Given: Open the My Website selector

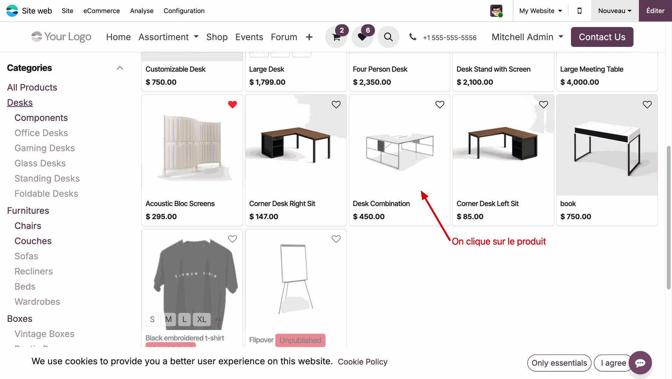Looking at the screenshot, I should (540, 11).
